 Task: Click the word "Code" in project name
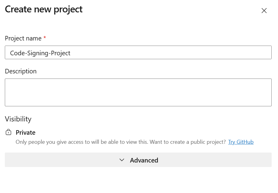click(x=17, y=53)
